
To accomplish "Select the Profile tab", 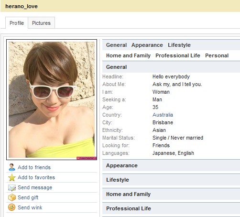I will 17,23.
